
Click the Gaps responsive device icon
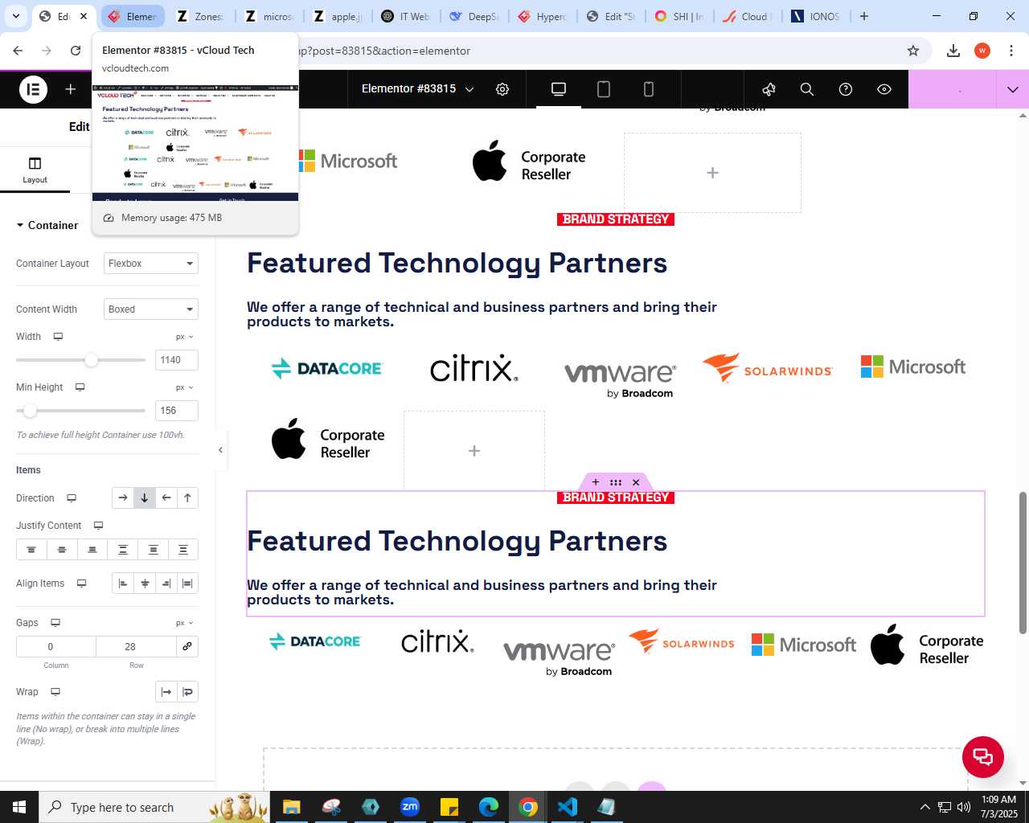pos(55,623)
